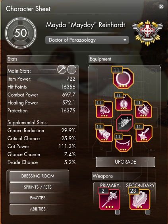Click the Upgrade button
Viewport: 168px width, 224px height.
126,162
